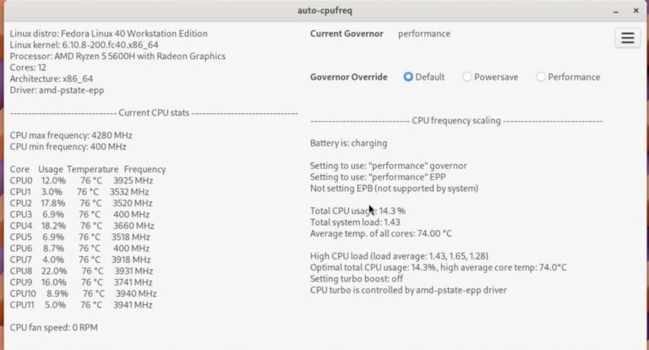Click the CPU0 stats row

click(81, 181)
